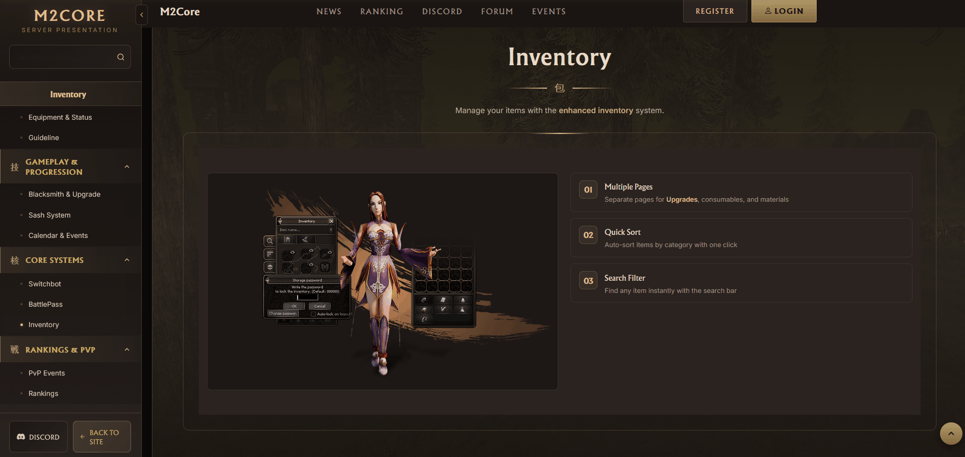Open the Forum menu item
Image resolution: width=965 pixels, height=457 pixels.
tap(497, 11)
